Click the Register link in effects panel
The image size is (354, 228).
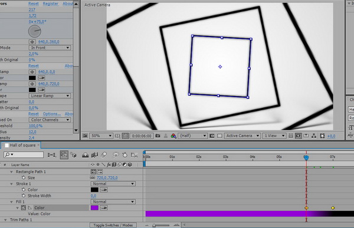pyautogui.click(x=51, y=4)
